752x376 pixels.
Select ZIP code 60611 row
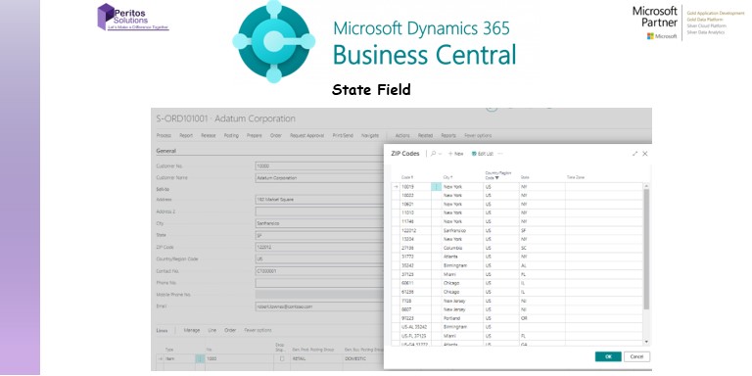click(517, 283)
